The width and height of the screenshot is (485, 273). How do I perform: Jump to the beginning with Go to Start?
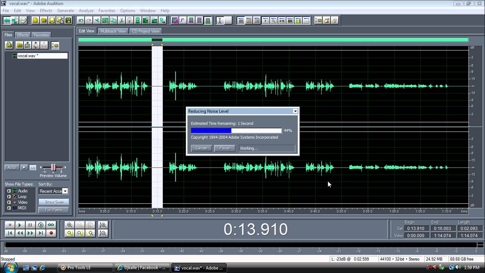(x=10, y=234)
